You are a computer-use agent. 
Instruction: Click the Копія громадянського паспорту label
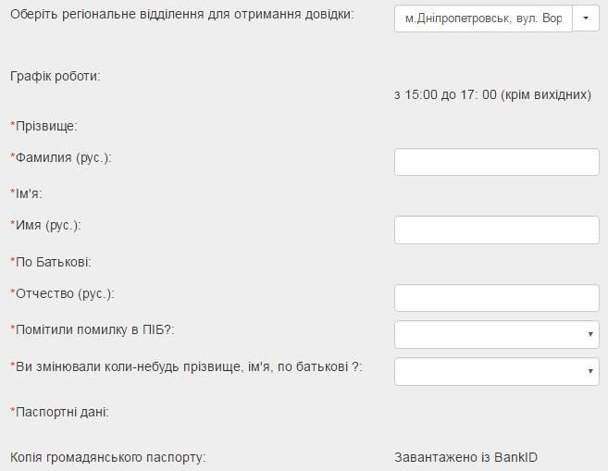tap(107, 457)
